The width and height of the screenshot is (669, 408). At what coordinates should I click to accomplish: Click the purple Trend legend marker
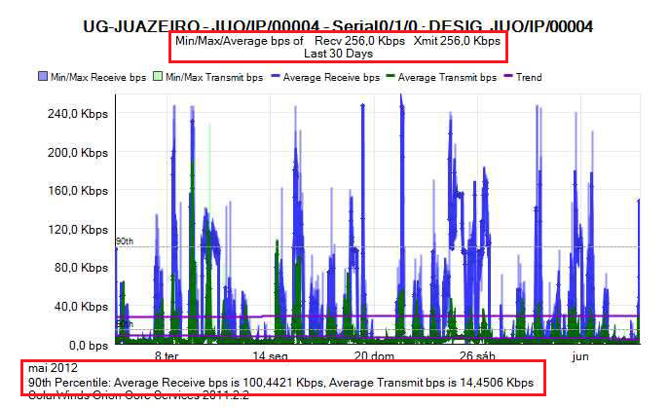tap(507, 76)
